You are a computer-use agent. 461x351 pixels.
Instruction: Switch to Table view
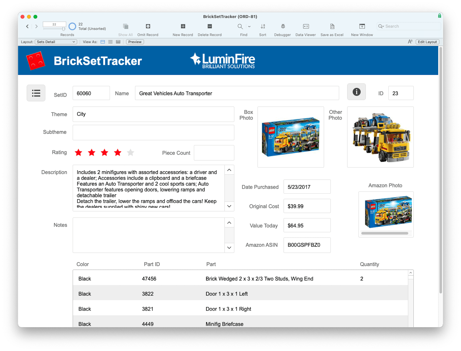[118, 42]
